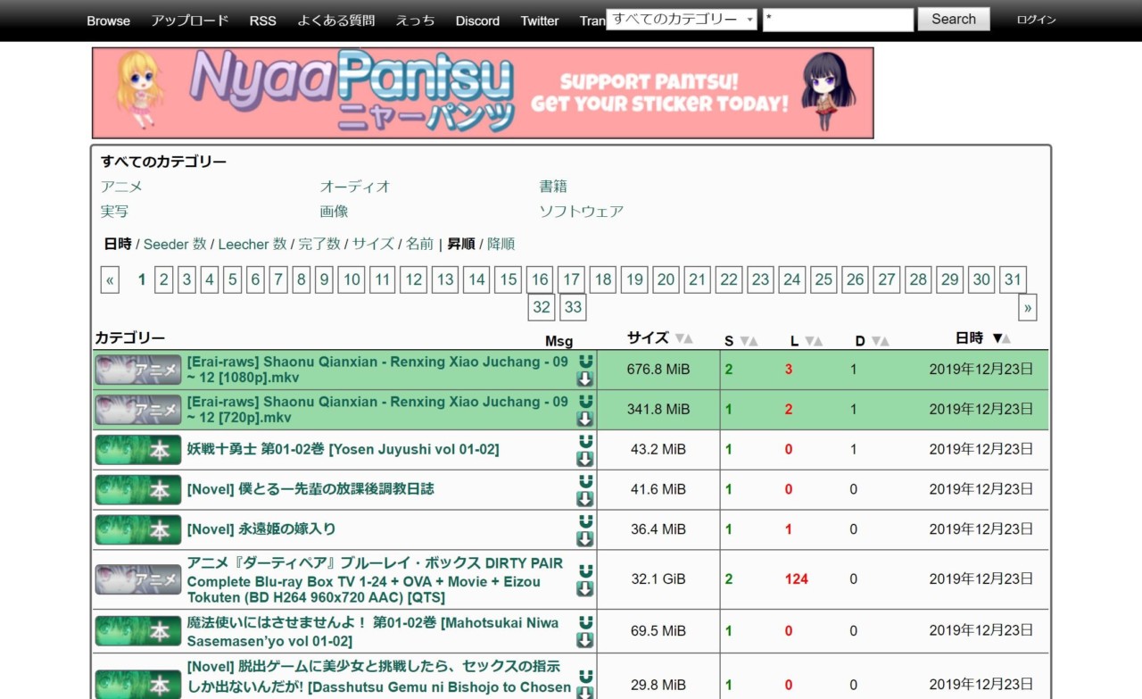Click download icon for DIRTY PAIR Blu-ray Box row

tap(585, 588)
